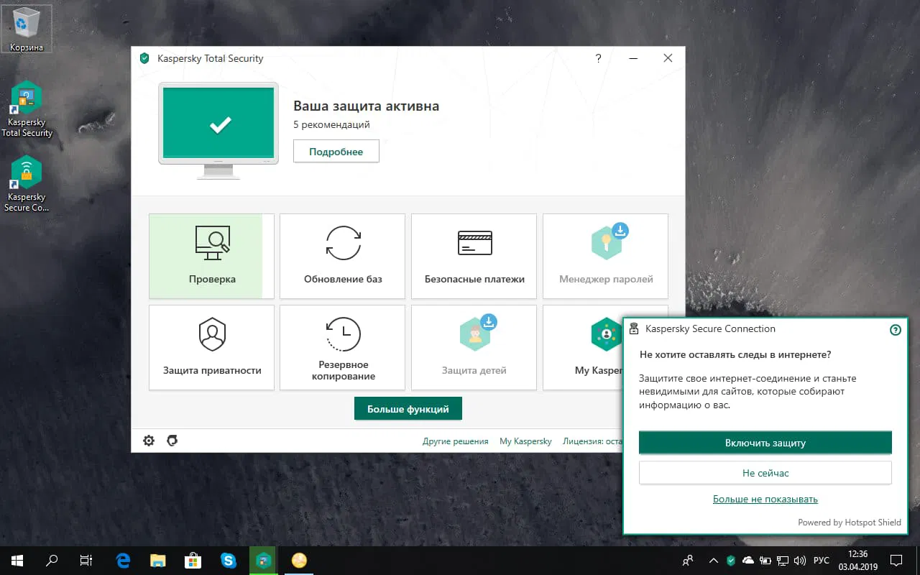Viewport: 920px width, 575px height.
Task: Open Больше функций (More Functions)
Action: [408, 408]
